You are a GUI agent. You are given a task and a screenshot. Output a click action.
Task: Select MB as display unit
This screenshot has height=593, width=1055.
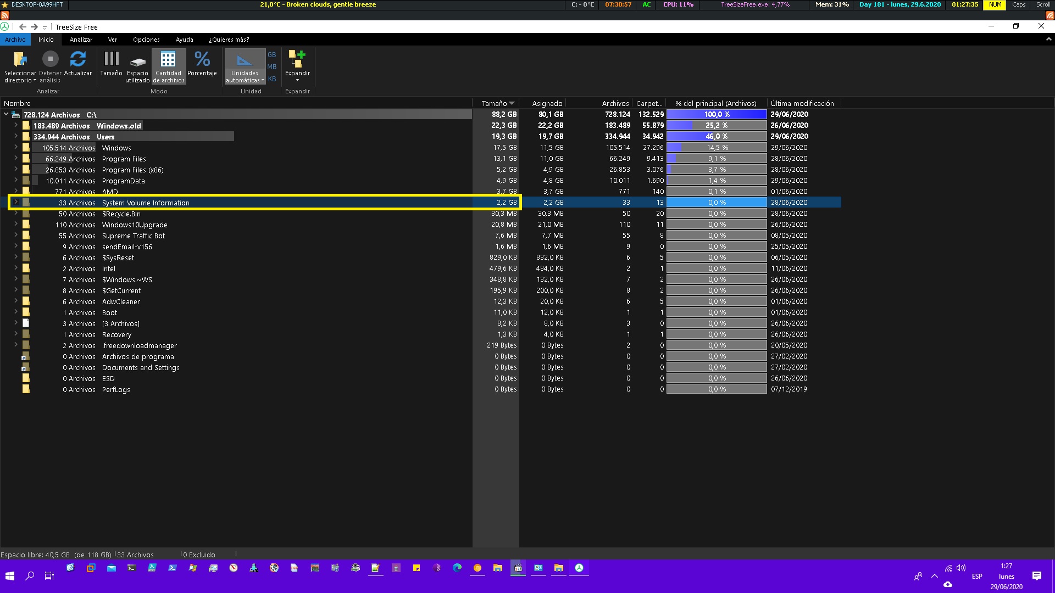click(272, 67)
